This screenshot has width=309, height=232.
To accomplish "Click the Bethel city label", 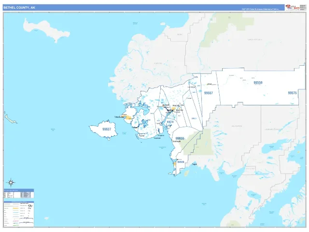I will [x=169, y=111].
